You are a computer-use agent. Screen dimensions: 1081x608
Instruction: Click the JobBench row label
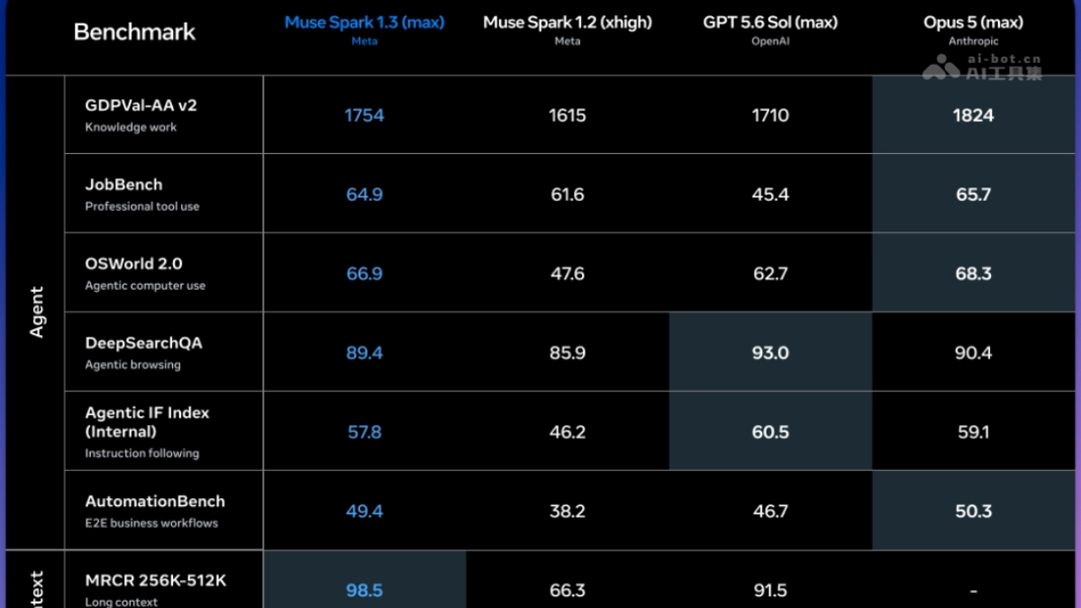pyautogui.click(x=141, y=194)
